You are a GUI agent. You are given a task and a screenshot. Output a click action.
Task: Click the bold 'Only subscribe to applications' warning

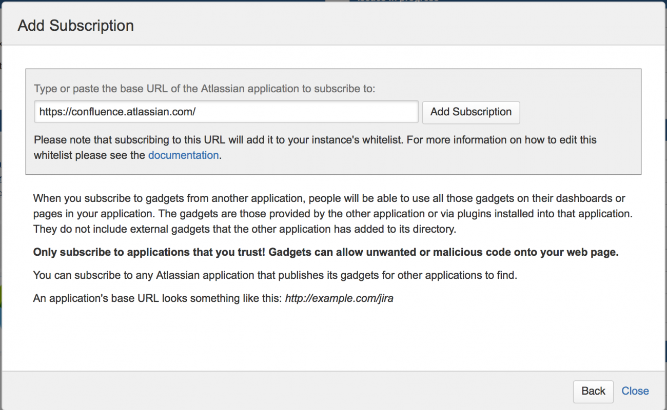point(325,252)
